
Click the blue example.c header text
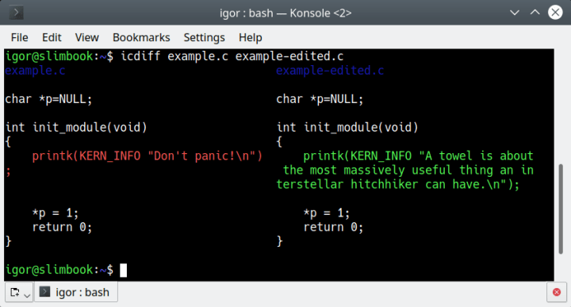35,71
